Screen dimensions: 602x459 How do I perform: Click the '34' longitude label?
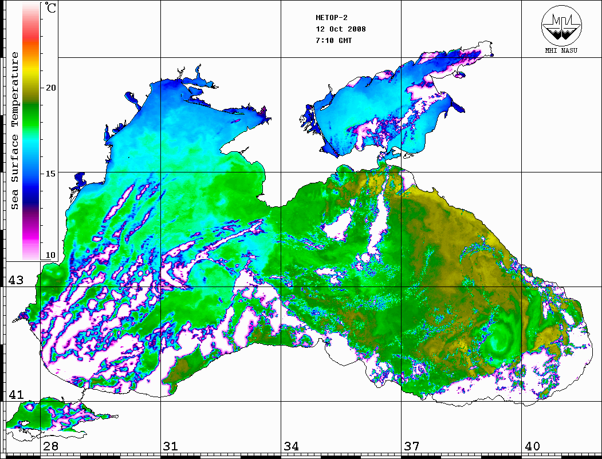(x=292, y=446)
